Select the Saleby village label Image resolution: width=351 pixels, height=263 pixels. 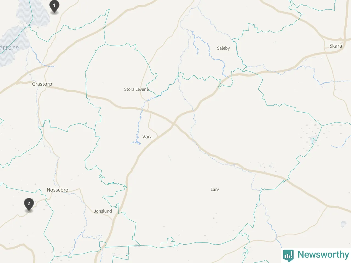click(223, 48)
